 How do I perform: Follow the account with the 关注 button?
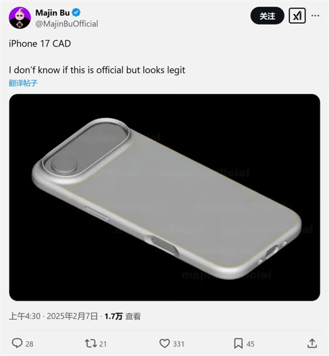tap(267, 16)
